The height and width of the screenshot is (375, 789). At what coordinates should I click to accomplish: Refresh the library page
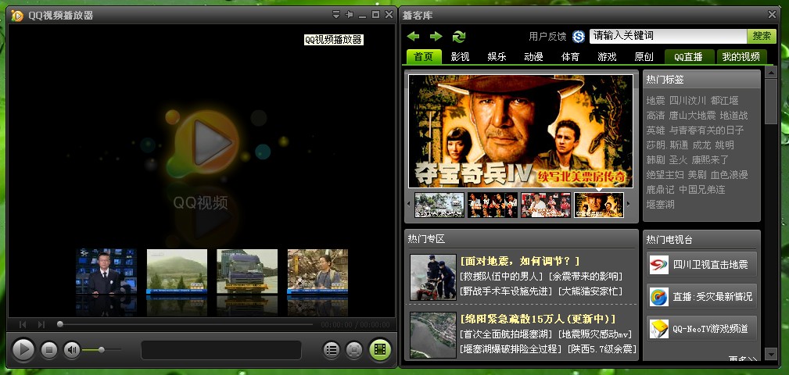459,36
